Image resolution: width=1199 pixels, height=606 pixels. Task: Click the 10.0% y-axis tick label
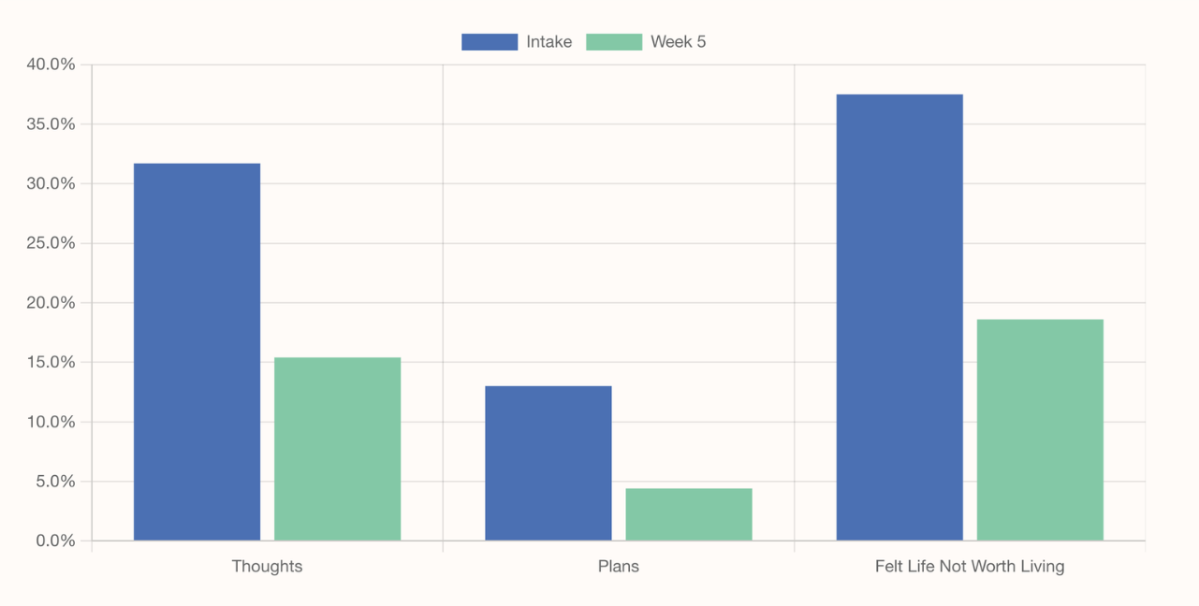point(51,422)
